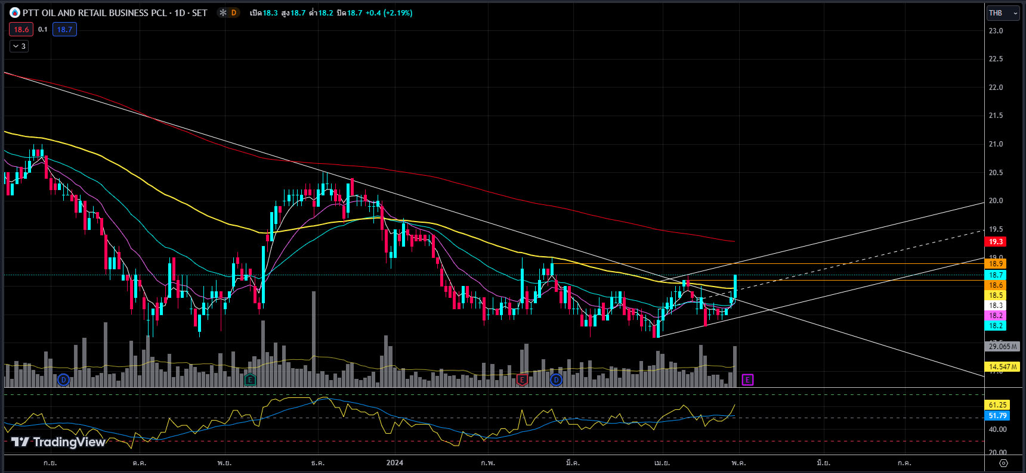Viewport: 1026px width, 473px height.
Task: Click the ก.พ. month label on time axis
Action: pos(488,463)
